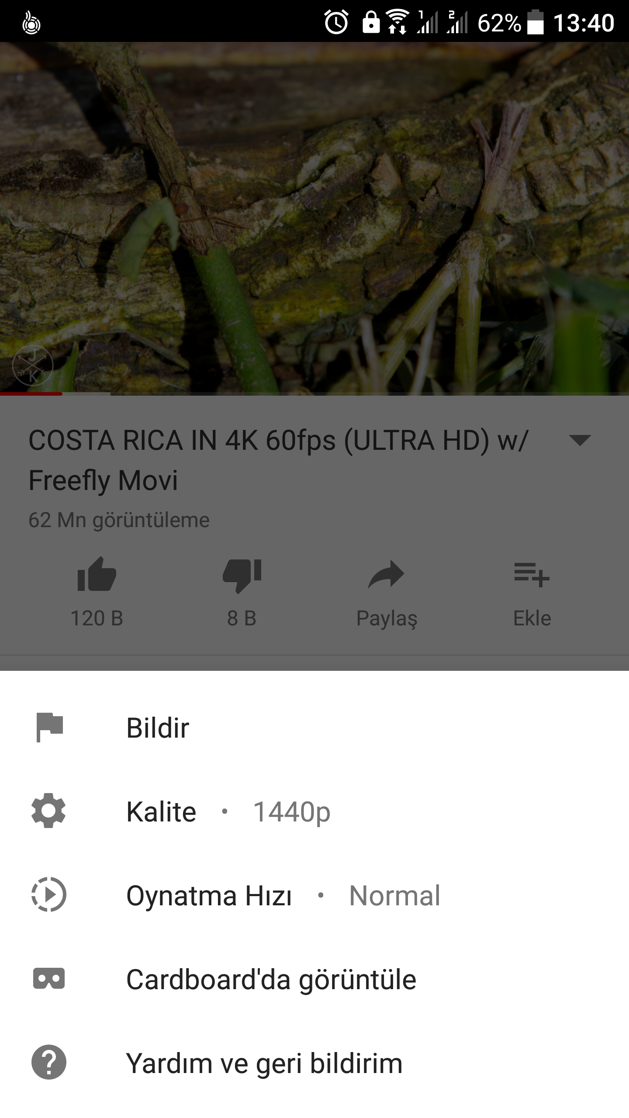Click the Oynatma Hızı label
629x1118 pixels.
point(209,896)
